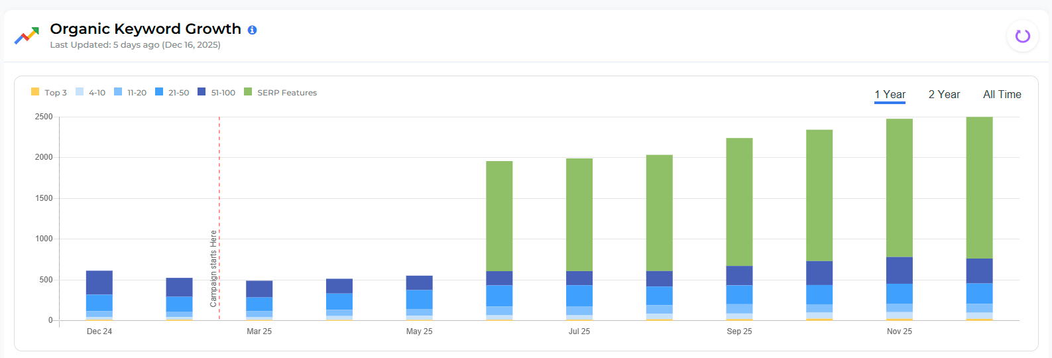Screen dimensions: 1052x358
Task: Click the Nov 25 bar's green segment
Action: coord(899,188)
